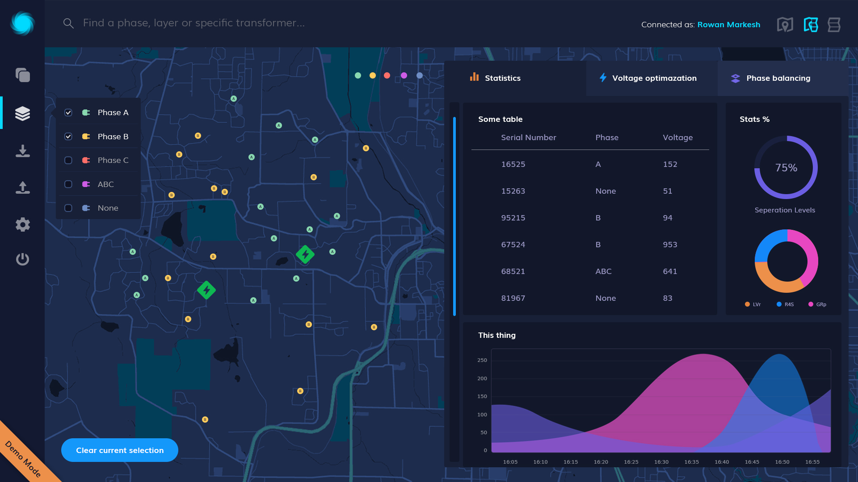Select table row serial 68521
This screenshot has height=482, width=858.
[590, 271]
